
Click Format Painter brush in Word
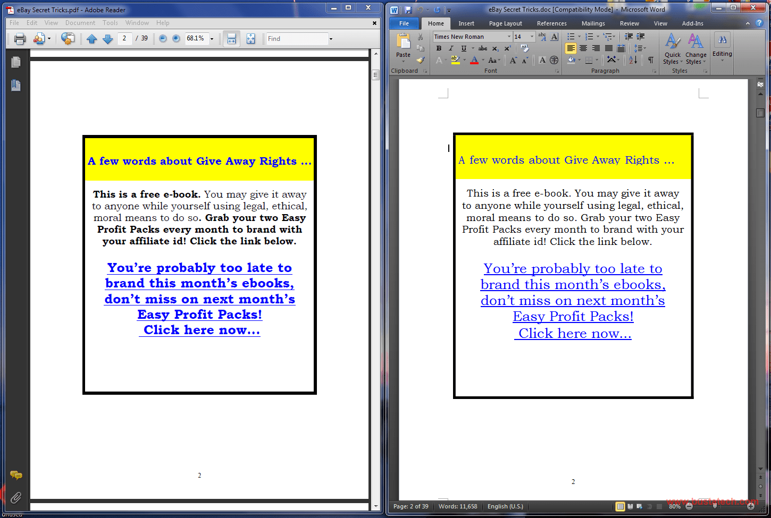(420, 60)
